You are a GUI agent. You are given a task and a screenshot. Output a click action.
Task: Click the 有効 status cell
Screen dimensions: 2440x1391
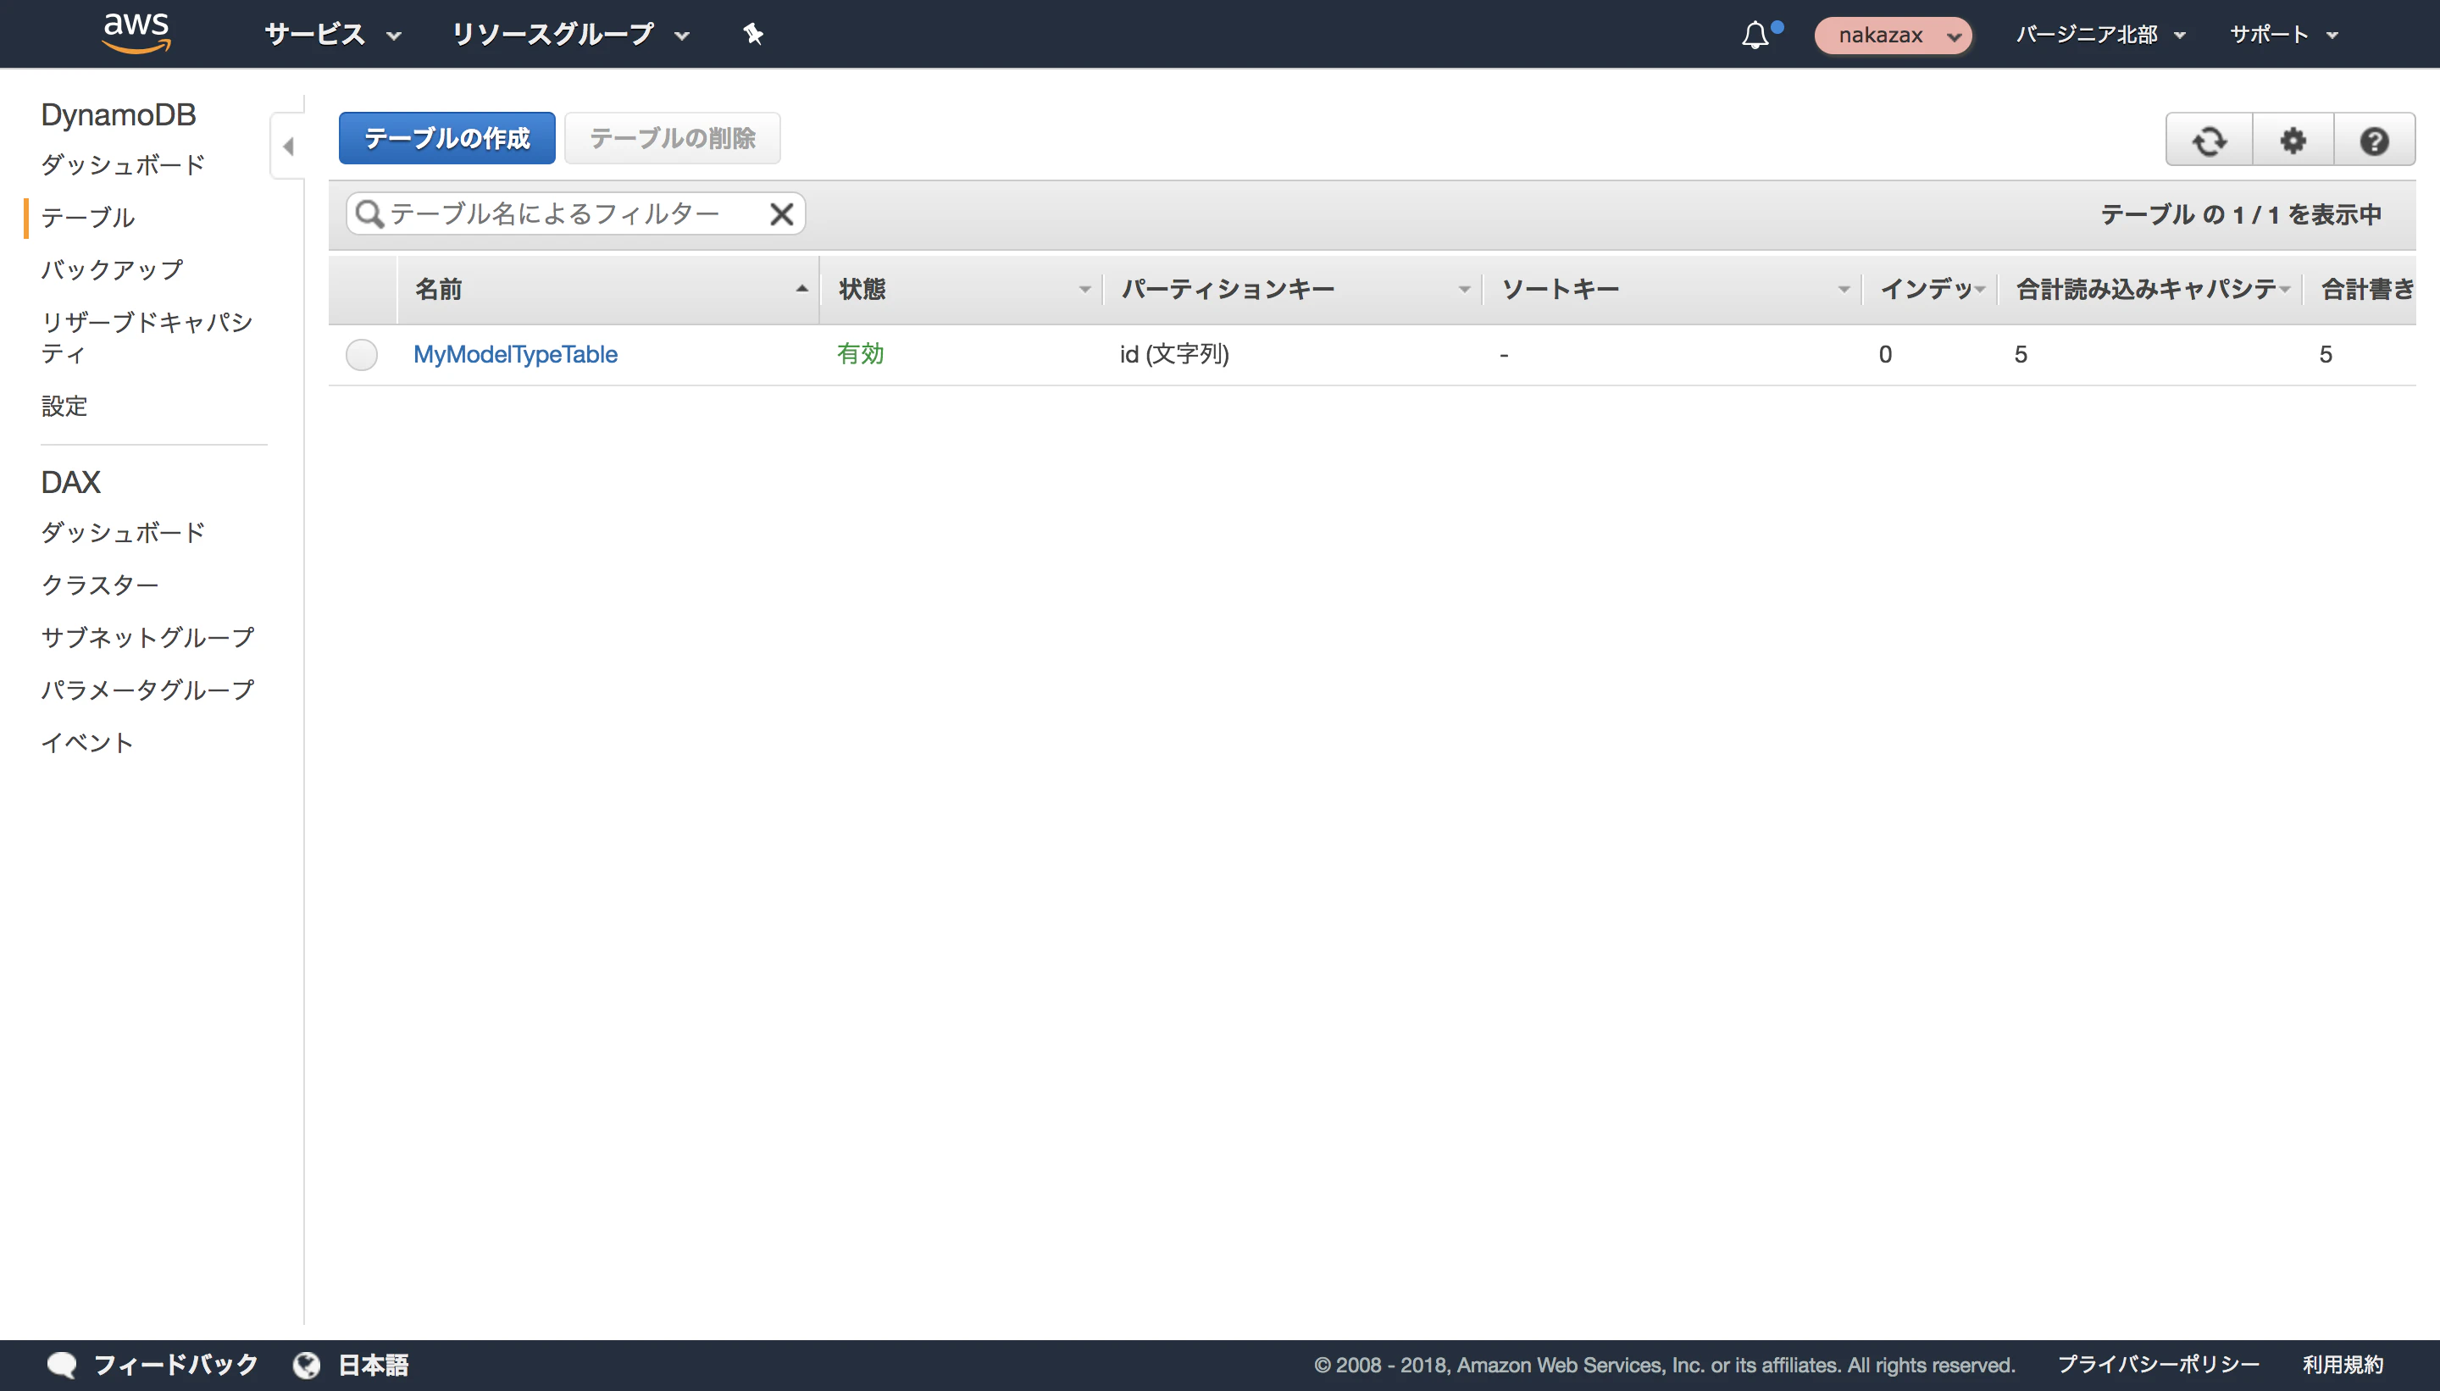861,354
